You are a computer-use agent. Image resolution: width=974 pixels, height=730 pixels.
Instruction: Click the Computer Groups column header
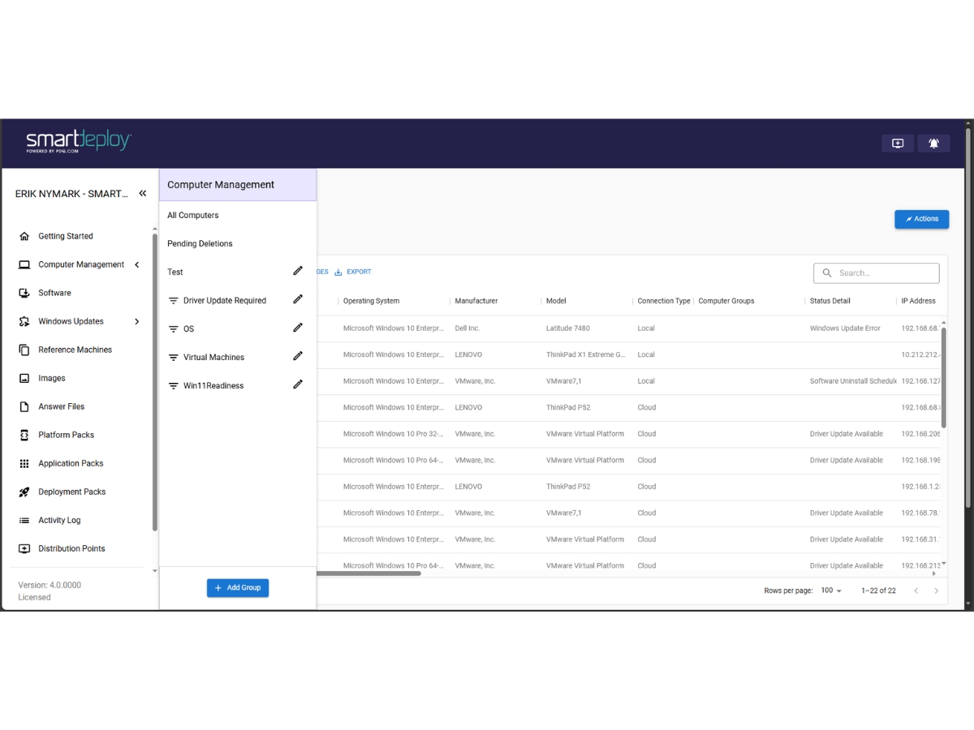coord(726,301)
